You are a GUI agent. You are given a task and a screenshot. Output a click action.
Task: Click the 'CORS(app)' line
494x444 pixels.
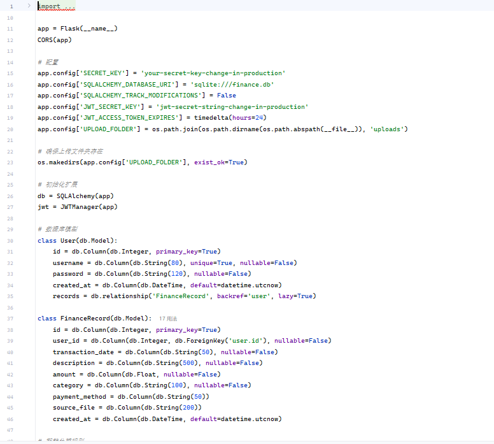[x=55, y=40]
